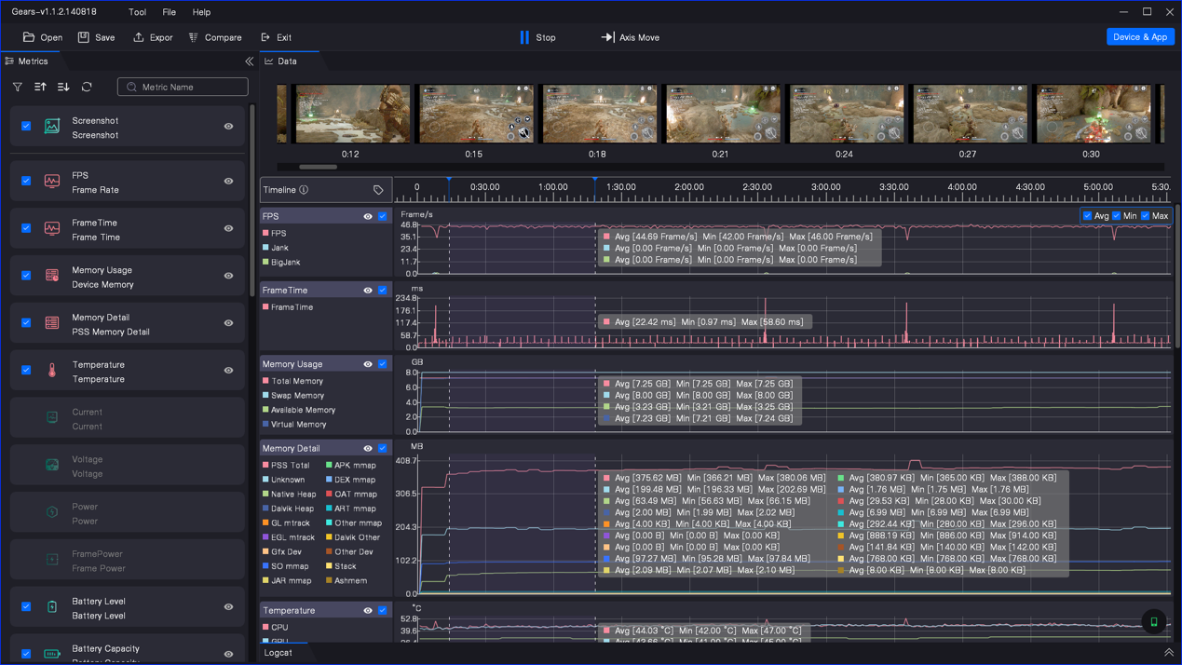Open the Help menu

[201, 12]
